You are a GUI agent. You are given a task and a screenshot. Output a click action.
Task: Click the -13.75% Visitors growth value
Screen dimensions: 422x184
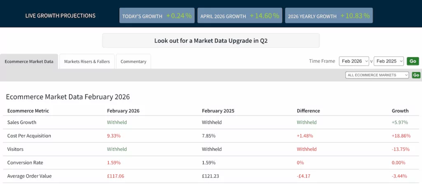tap(401, 149)
